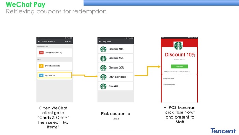Tap the back arrow in My Items

pyautogui.click(x=100, y=41)
